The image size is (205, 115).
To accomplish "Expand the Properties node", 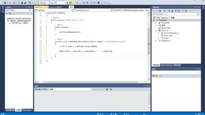I will (x=156, y=23).
